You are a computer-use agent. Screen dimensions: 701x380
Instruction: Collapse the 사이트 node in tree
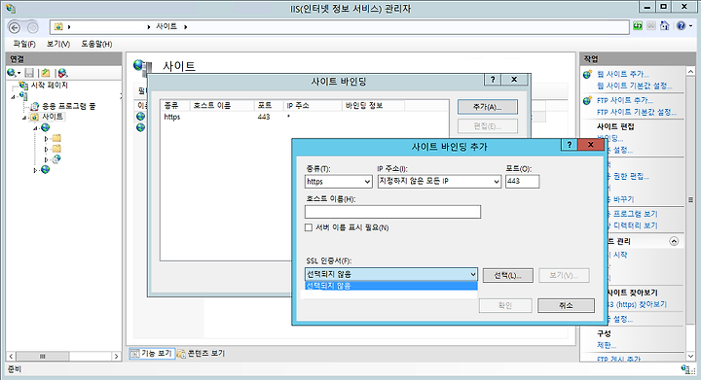(24, 118)
